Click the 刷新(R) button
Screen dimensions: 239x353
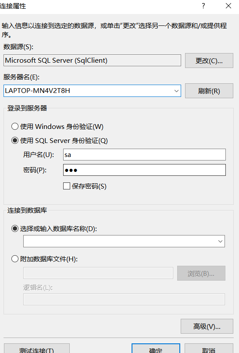[209, 91]
